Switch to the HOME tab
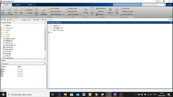Viewport: 173px width, 97px height. 6,5
